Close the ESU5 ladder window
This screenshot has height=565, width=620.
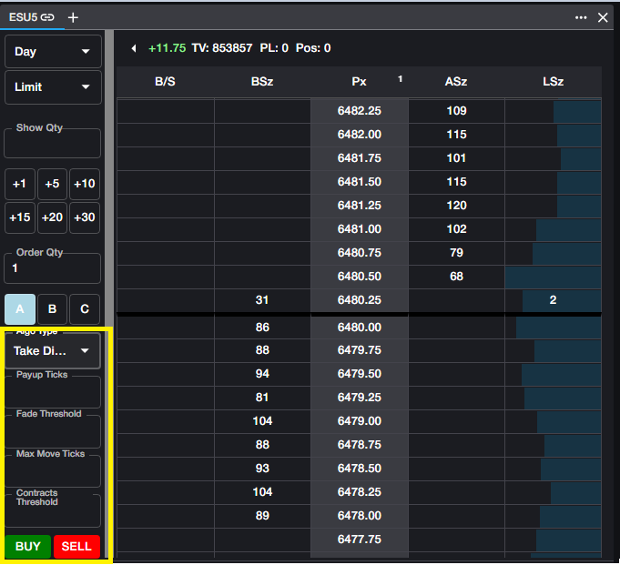point(602,17)
